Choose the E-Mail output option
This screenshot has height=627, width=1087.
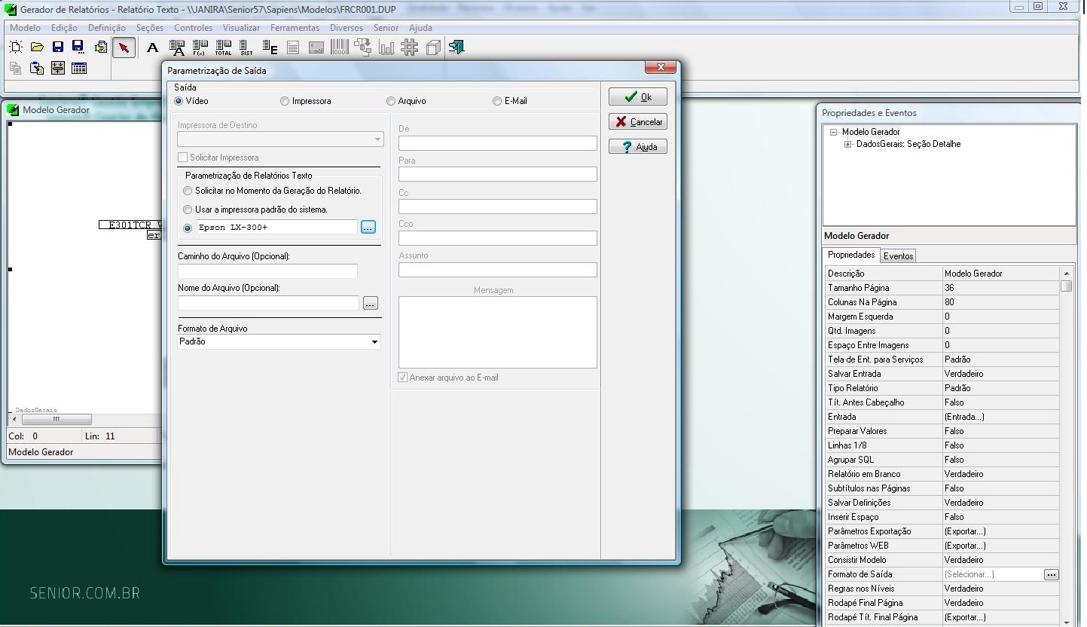point(497,101)
